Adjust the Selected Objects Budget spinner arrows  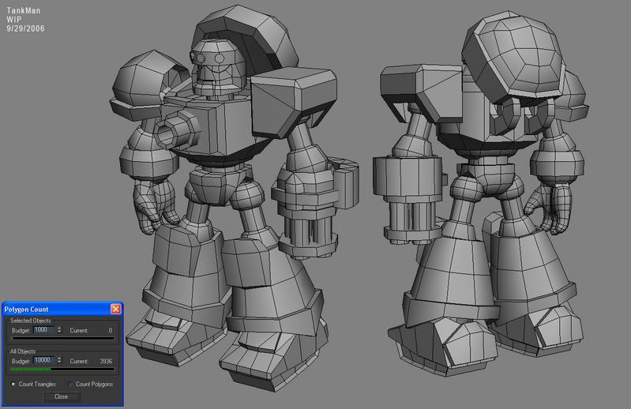point(59,330)
